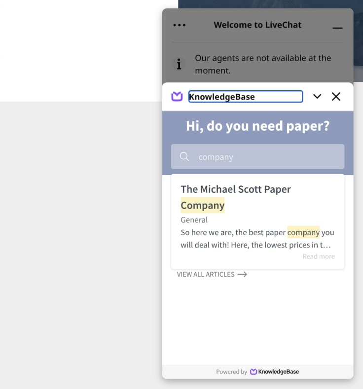Click Read more on the article card
This screenshot has height=389, width=363.
(319, 256)
